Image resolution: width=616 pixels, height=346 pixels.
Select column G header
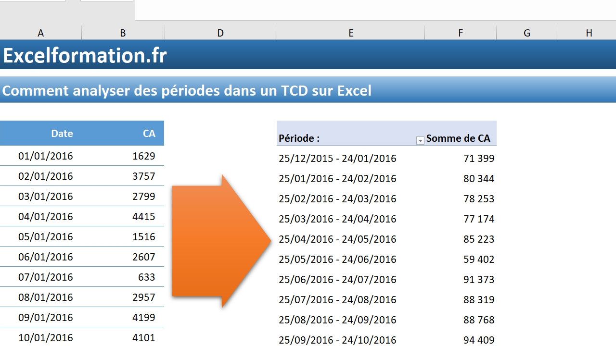click(527, 33)
